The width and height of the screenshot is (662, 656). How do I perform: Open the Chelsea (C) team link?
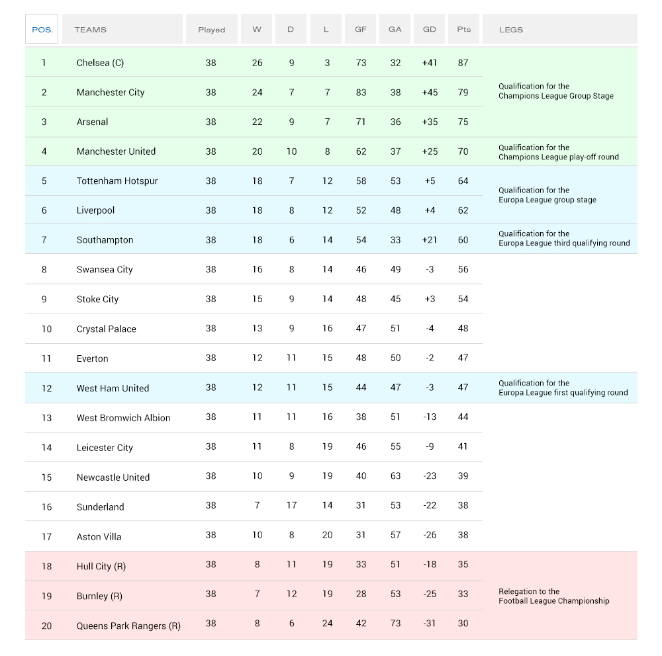pos(100,63)
